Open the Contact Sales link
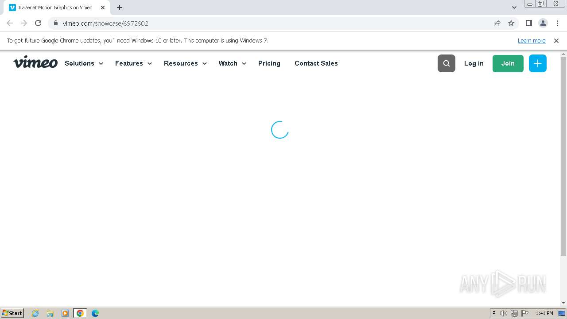This screenshot has width=567, height=319. coord(316,63)
